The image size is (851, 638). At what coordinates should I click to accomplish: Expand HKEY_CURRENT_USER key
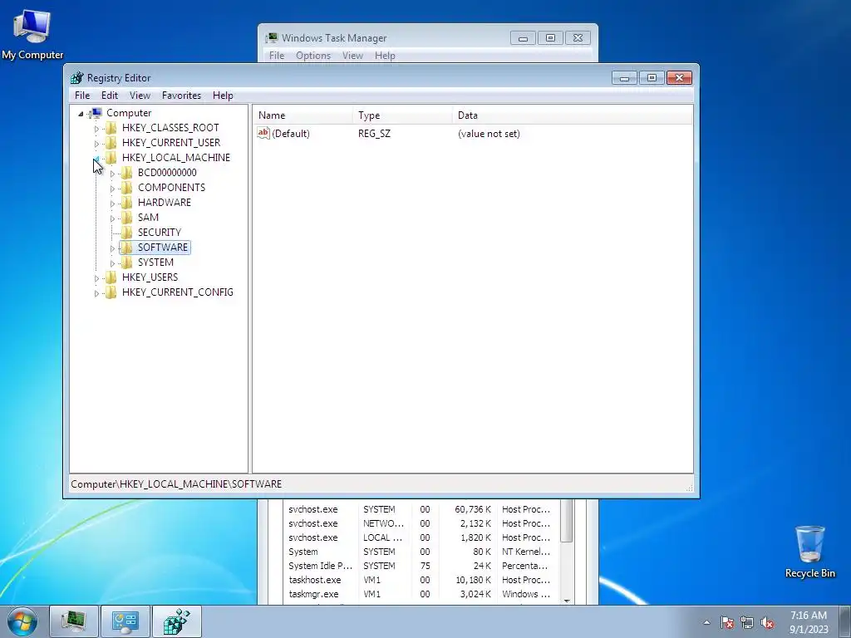(96, 143)
